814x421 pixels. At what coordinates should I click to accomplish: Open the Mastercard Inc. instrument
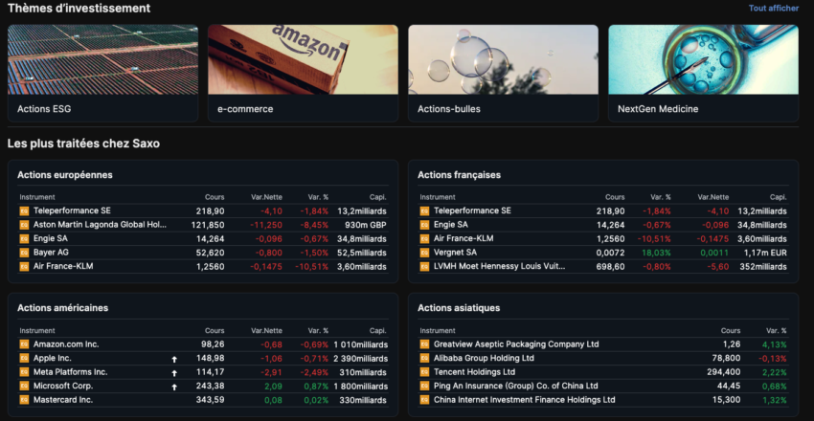click(x=63, y=400)
